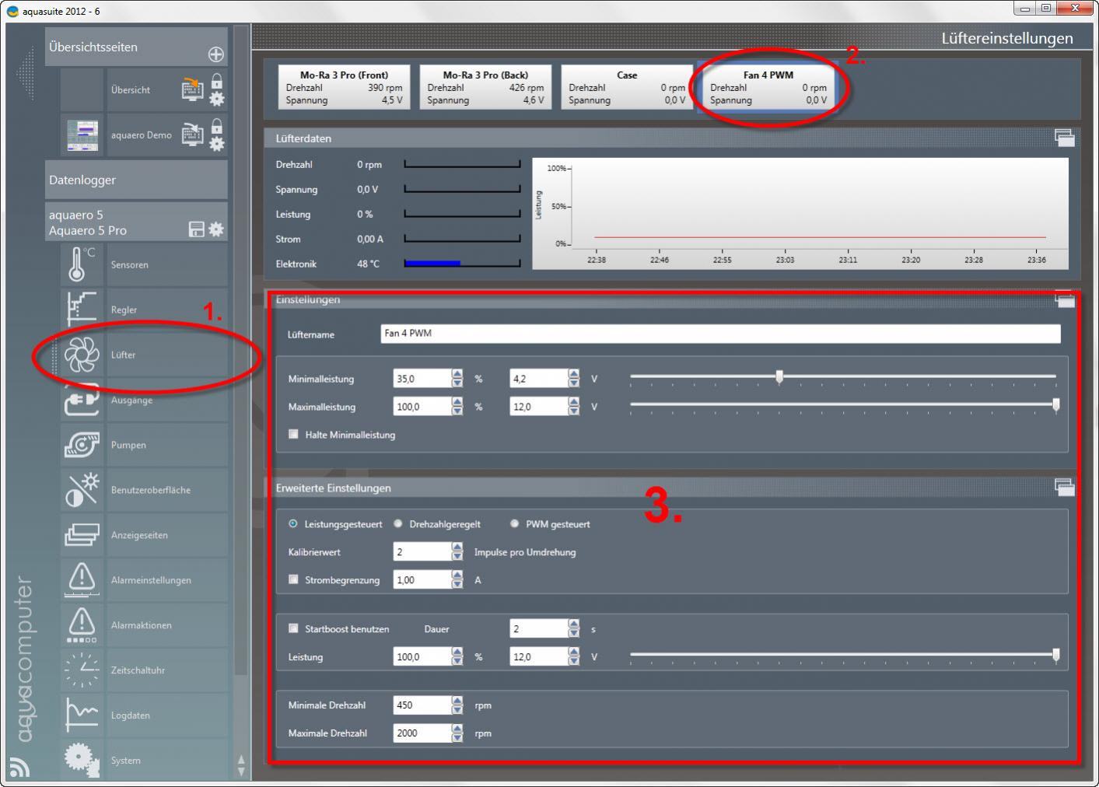Select the Leistungsgesteuert radio button
Viewport: 1099px width, 787px height.
pos(293,524)
